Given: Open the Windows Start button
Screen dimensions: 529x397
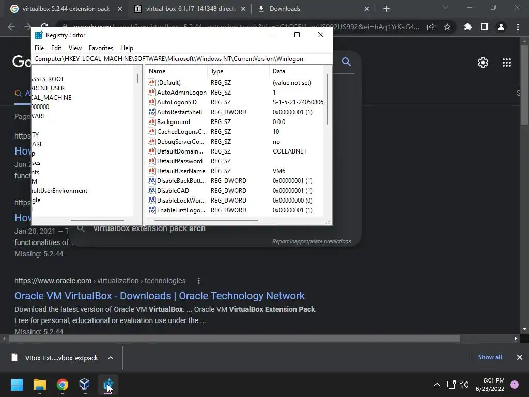Looking at the screenshot, I should (17, 385).
